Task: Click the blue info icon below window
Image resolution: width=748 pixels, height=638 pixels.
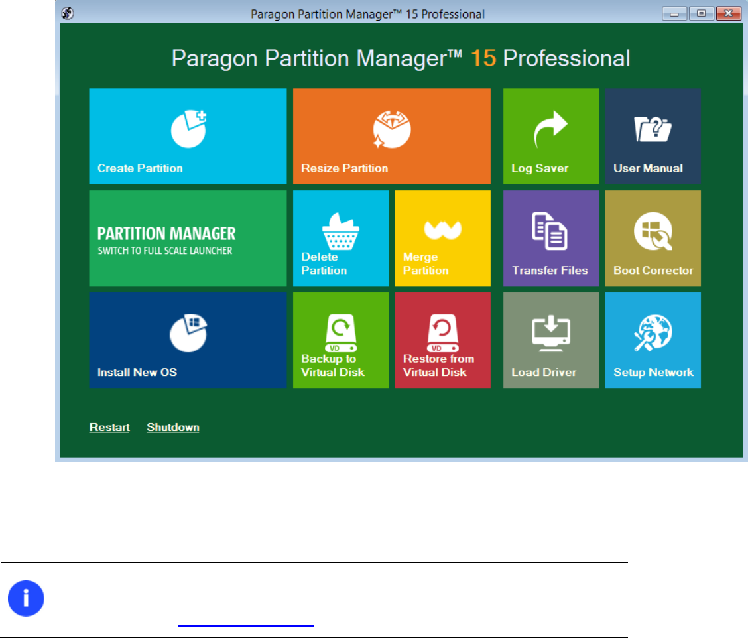Action: [27, 598]
